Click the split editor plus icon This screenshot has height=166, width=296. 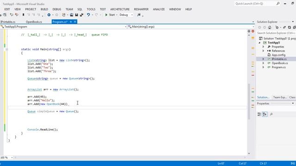pyautogui.click(x=249, y=31)
